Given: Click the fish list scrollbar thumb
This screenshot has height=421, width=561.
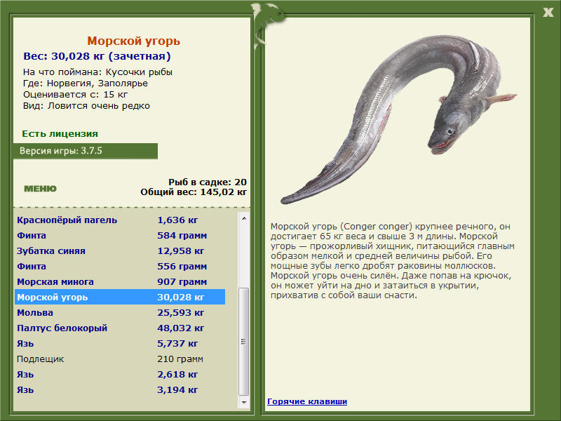Looking at the screenshot, I should coord(244,341).
